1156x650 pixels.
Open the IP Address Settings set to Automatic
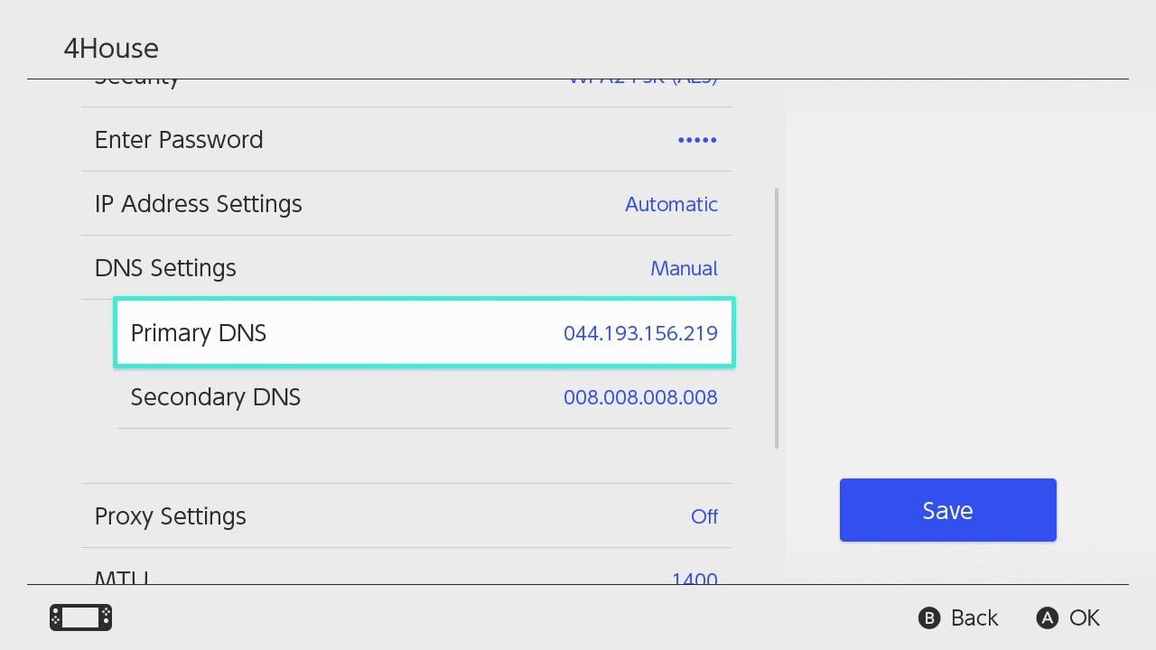[406, 204]
